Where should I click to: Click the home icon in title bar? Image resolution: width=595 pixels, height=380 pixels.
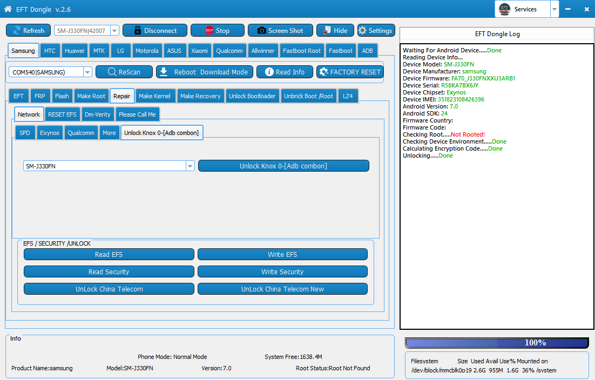(8, 9)
